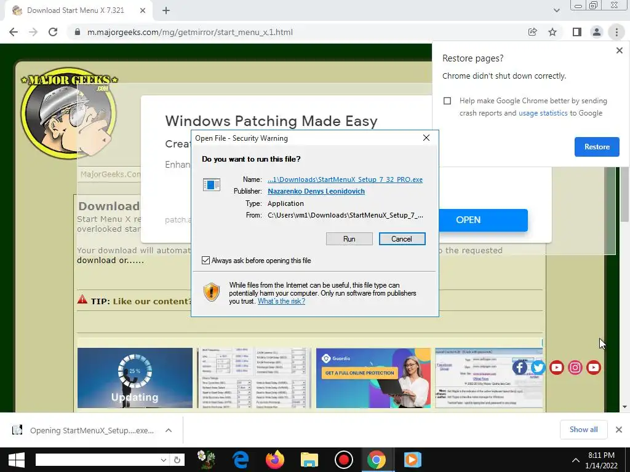Open Windows Start button
The image size is (630, 472).
coord(16,460)
